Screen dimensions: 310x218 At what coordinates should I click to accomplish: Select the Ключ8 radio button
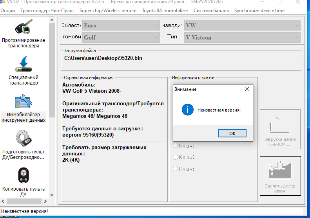pyautogui.click(x=175, y=169)
